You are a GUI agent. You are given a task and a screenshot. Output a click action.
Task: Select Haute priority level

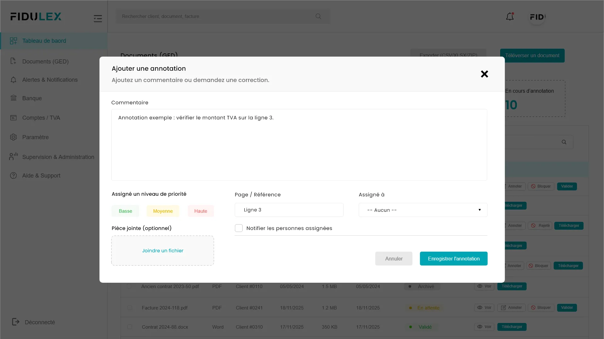click(x=201, y=211)
